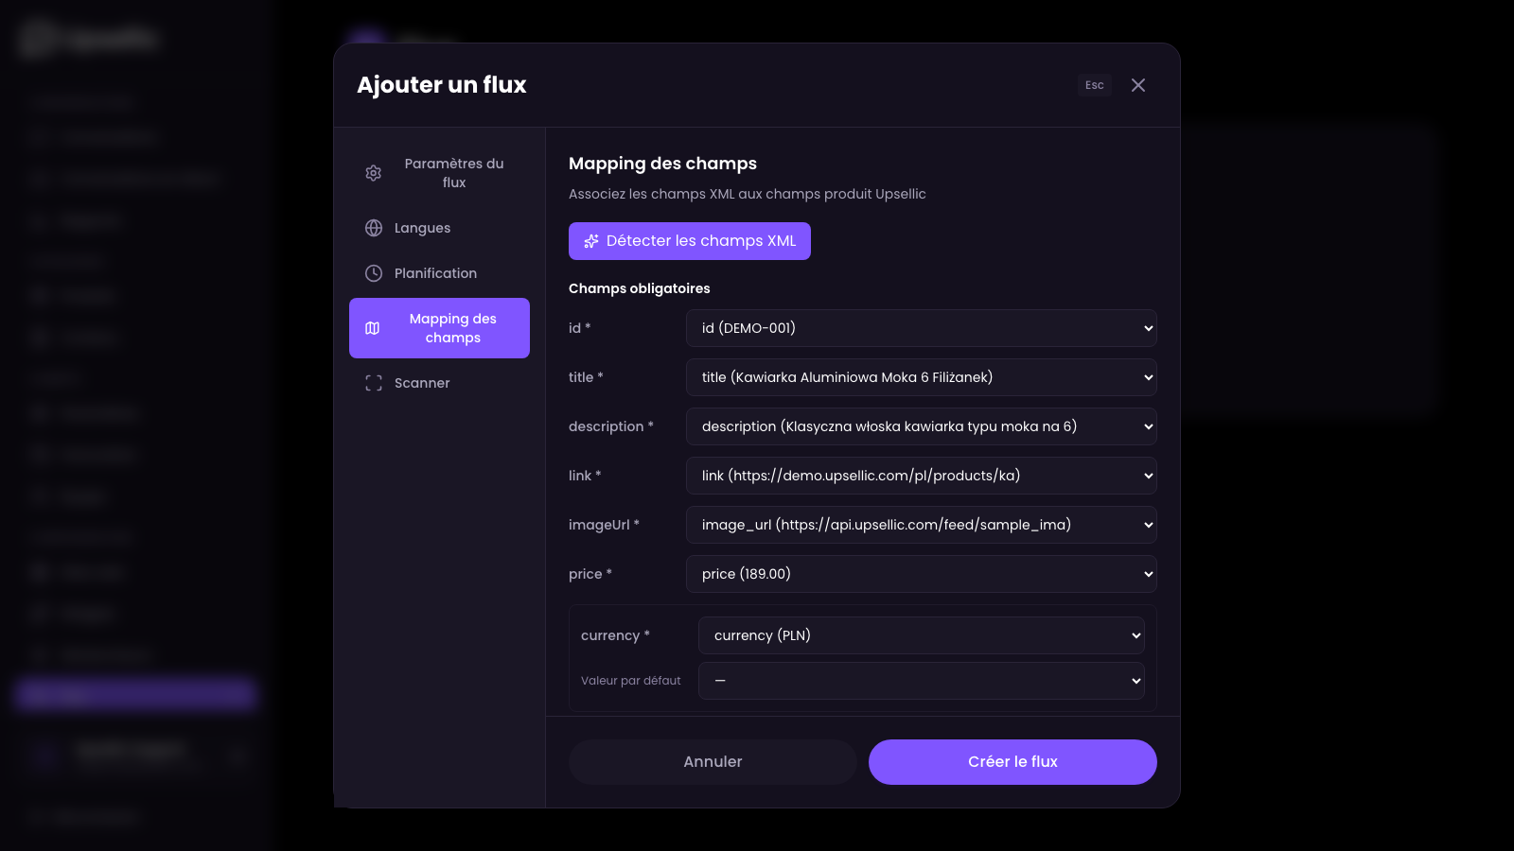Click the gear icon beside Paramètres du flux
Screen dimensions: 1514x851
374,173
